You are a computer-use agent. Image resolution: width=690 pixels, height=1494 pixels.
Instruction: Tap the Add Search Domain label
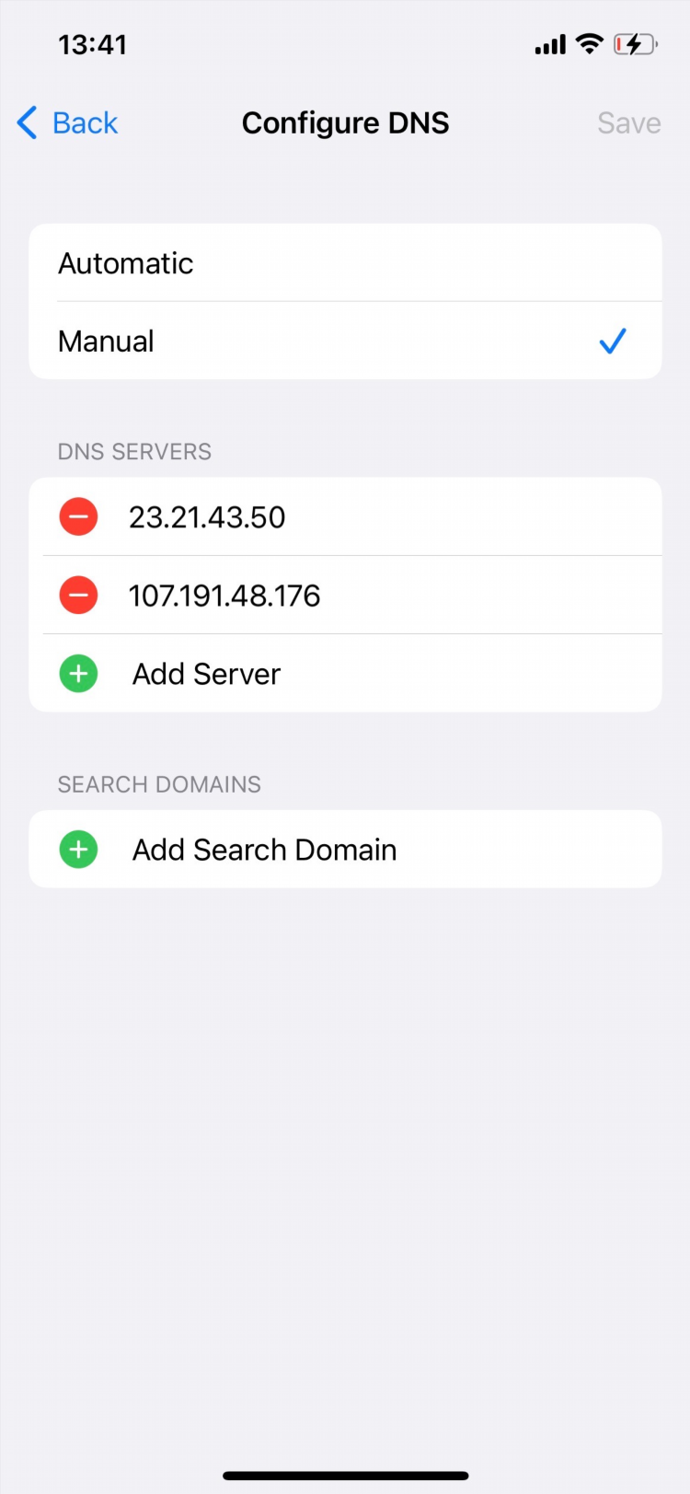(264, 850)
